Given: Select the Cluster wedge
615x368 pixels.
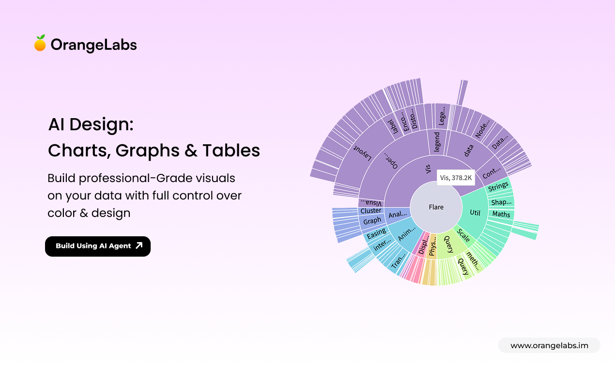Looking at the screenshot, I should [371, 211].
